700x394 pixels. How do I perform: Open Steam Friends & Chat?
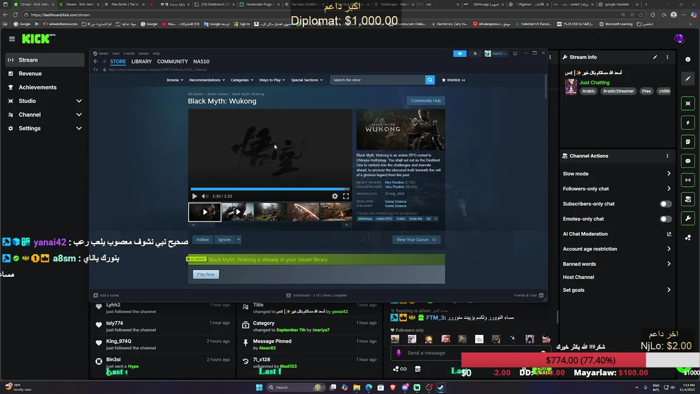(528, 295)
